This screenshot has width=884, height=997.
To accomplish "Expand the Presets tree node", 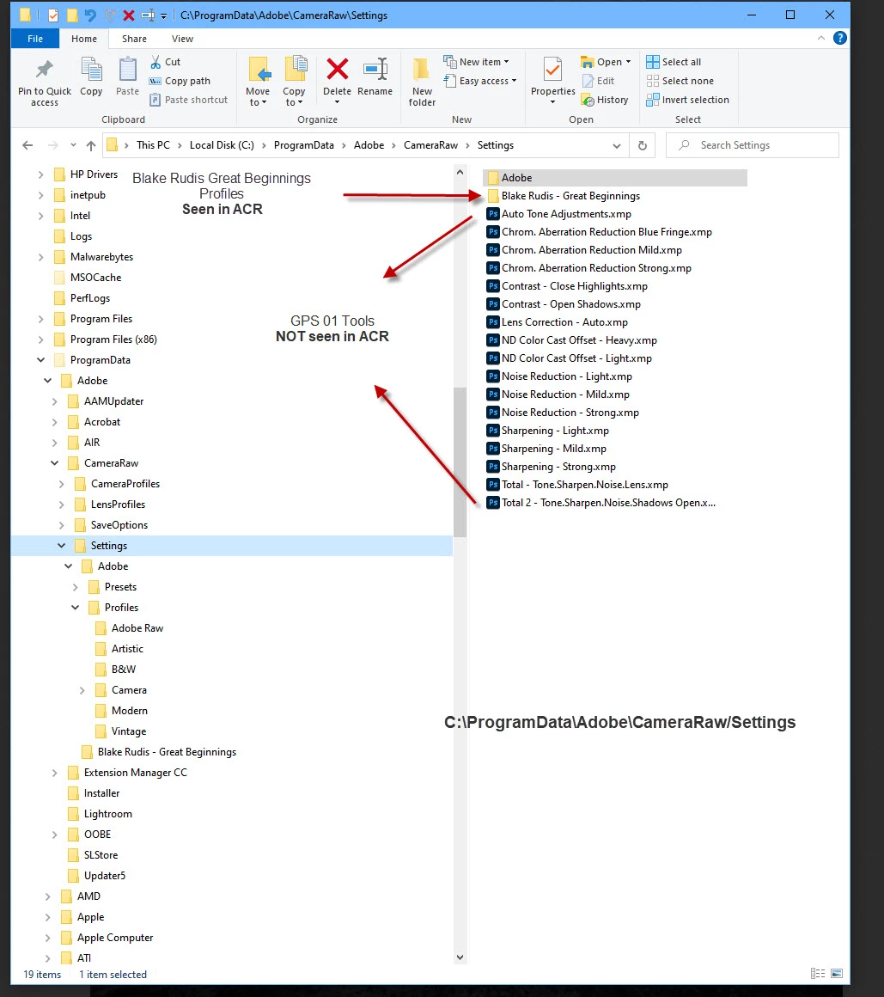I will [75, 587].
